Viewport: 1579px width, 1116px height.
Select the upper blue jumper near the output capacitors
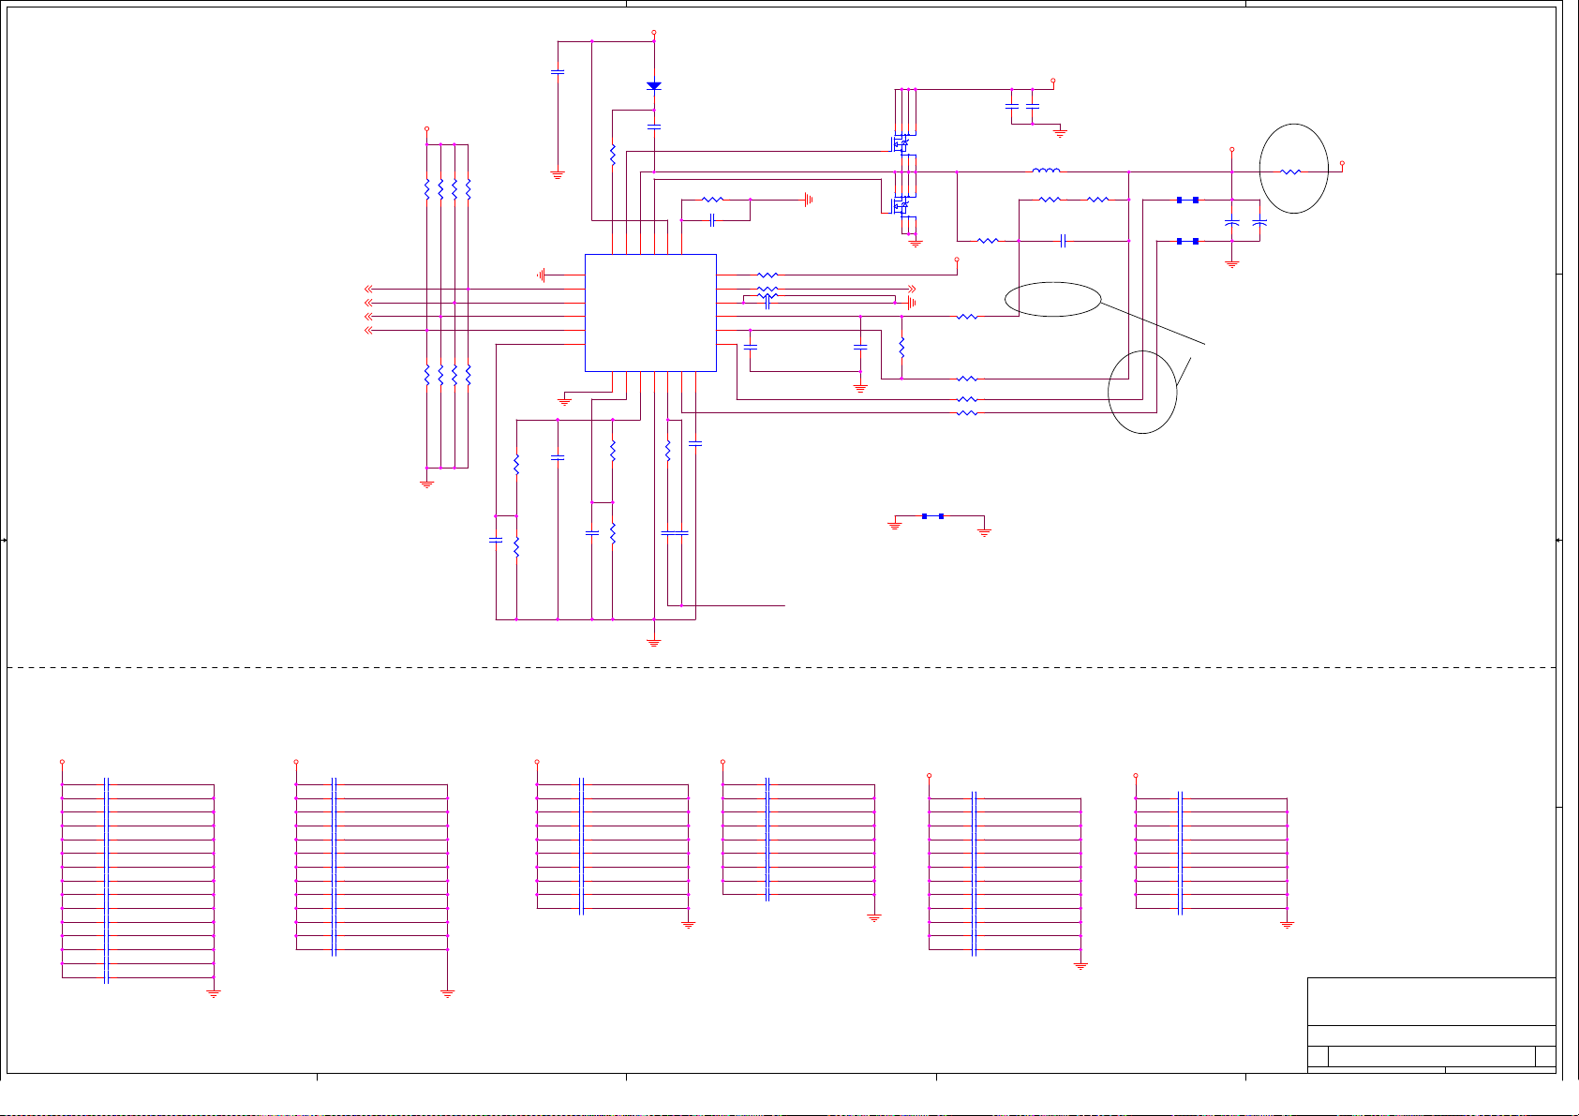pos(1187,200)
